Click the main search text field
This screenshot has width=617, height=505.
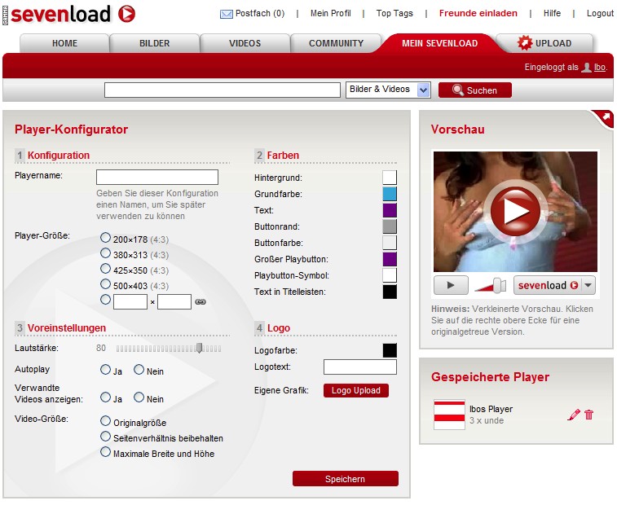click(x=223, y=90)
